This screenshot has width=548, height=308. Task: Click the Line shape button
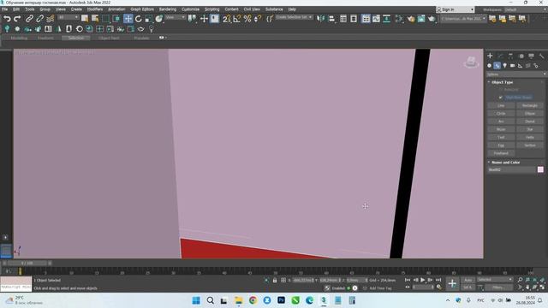coord(501,105)
